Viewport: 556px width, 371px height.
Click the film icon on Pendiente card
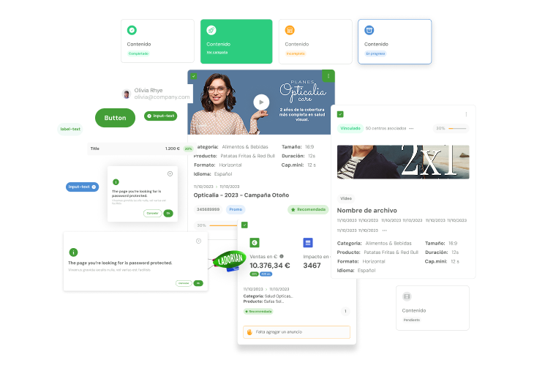point(407,296)
